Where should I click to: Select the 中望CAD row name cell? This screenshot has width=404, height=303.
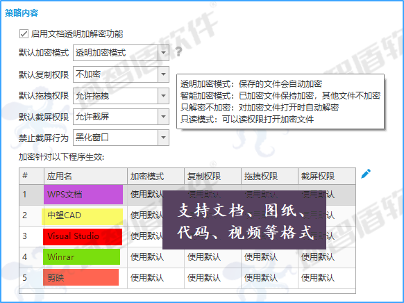[85, 216]
